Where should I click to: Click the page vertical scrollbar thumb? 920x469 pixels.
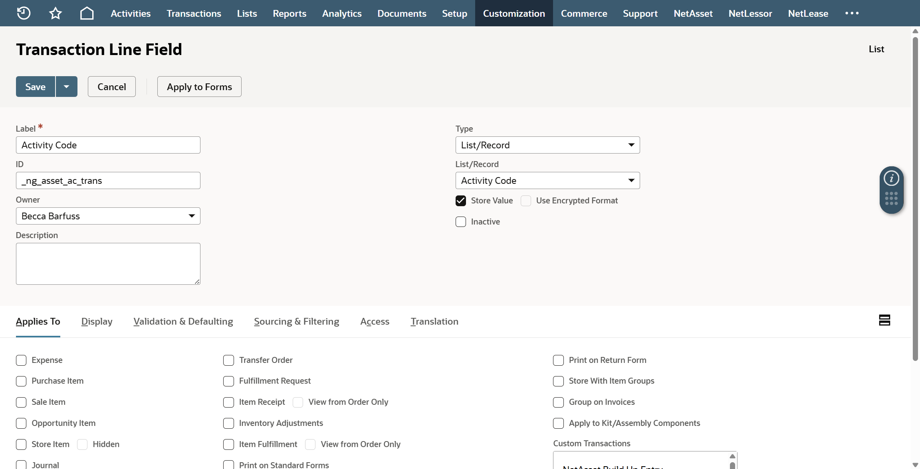click(x=915, y=199)
